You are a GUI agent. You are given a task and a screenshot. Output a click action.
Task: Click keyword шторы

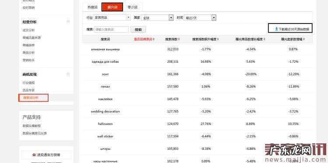105,149
